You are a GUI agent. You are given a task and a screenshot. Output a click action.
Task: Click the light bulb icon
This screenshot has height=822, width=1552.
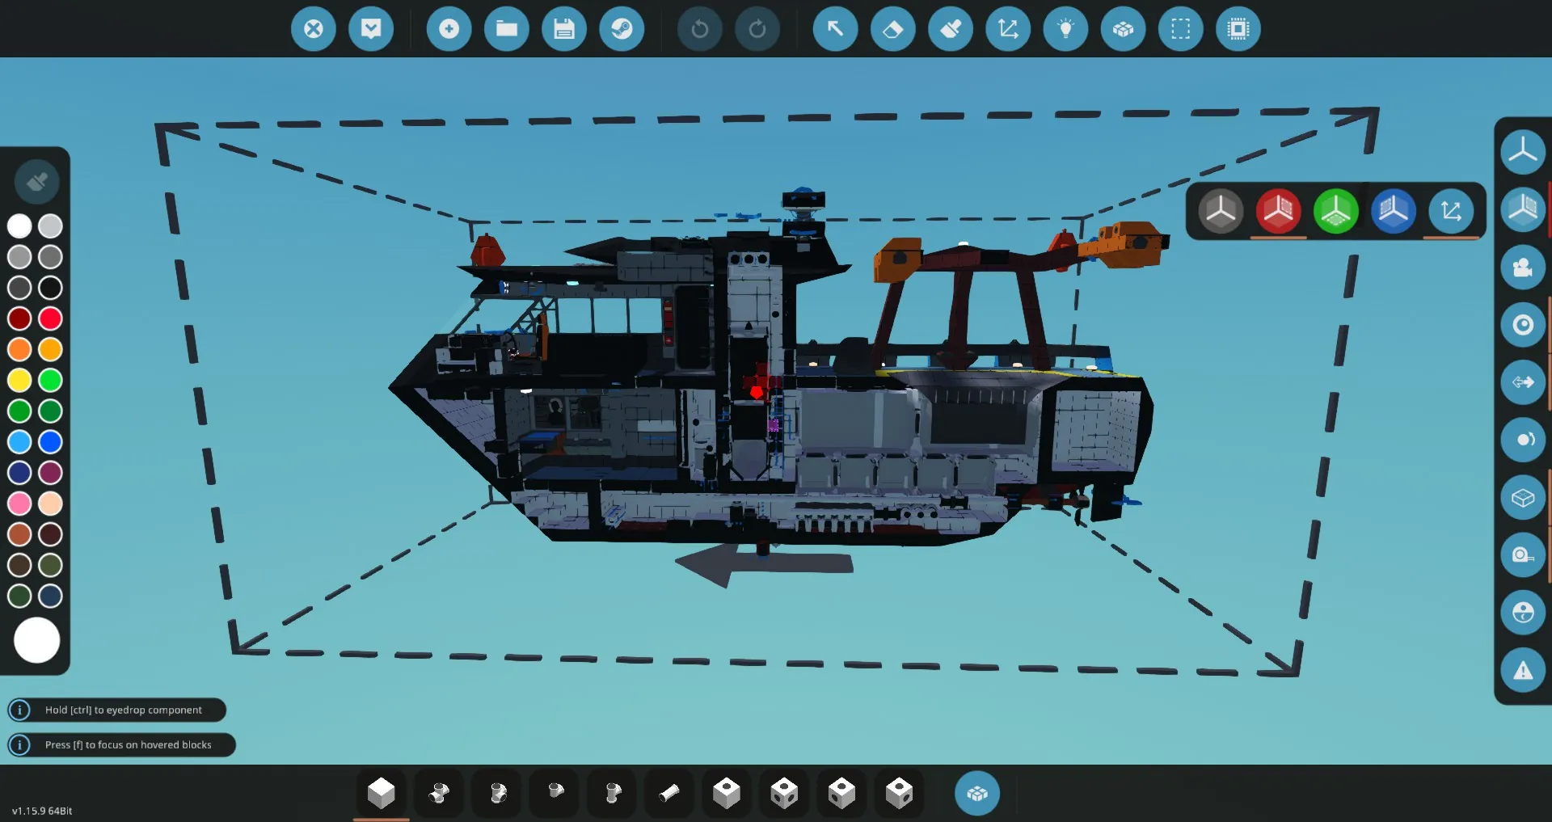[1065, 29]
